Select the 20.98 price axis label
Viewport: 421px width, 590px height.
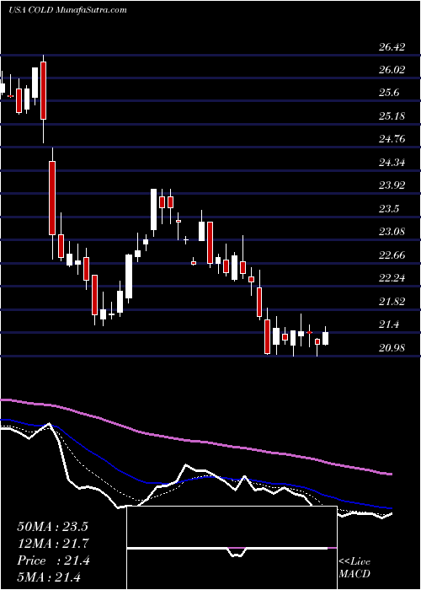pyautogui.click(x=392, y=347)
